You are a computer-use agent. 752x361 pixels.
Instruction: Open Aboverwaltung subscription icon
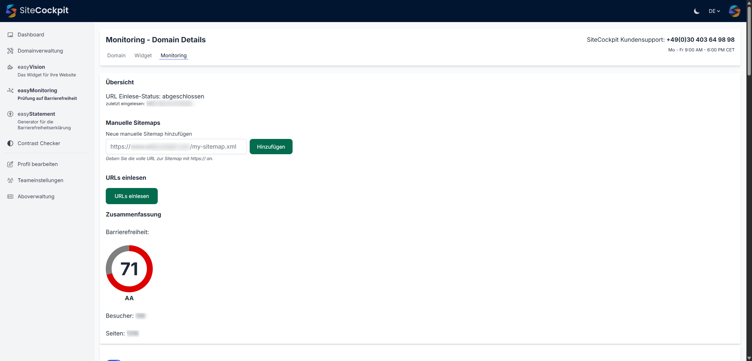[x=10, y=196]
